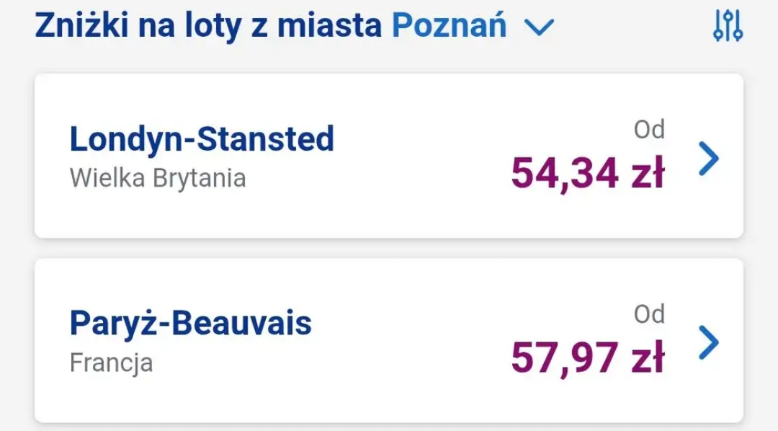Click the 57,97 zł price

pyautogui.click(x=587, y=358)
